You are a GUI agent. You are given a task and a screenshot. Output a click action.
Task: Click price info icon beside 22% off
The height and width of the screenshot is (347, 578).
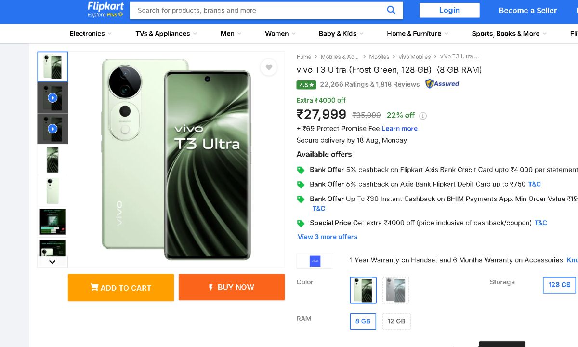pyautogui.click(x=423, y=116)
